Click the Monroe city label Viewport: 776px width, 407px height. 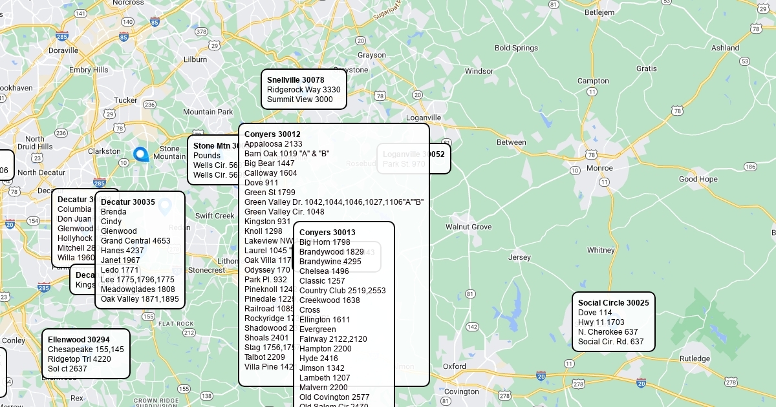[x=599, y=168]
